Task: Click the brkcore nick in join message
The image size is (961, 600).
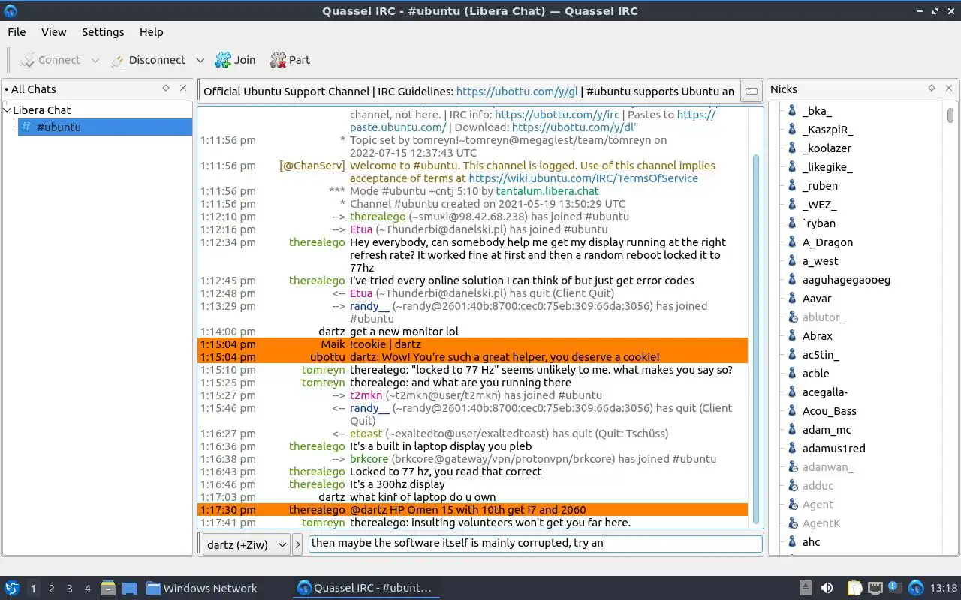Action: pyautogui.click(x=369, y=459)
